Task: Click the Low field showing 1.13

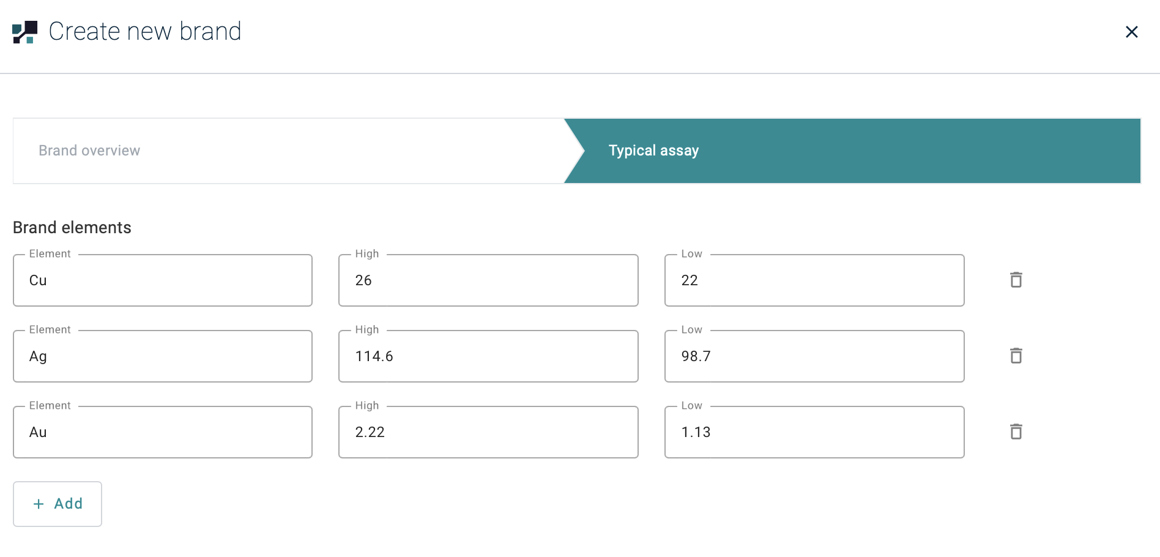Action: click(814, 432)
